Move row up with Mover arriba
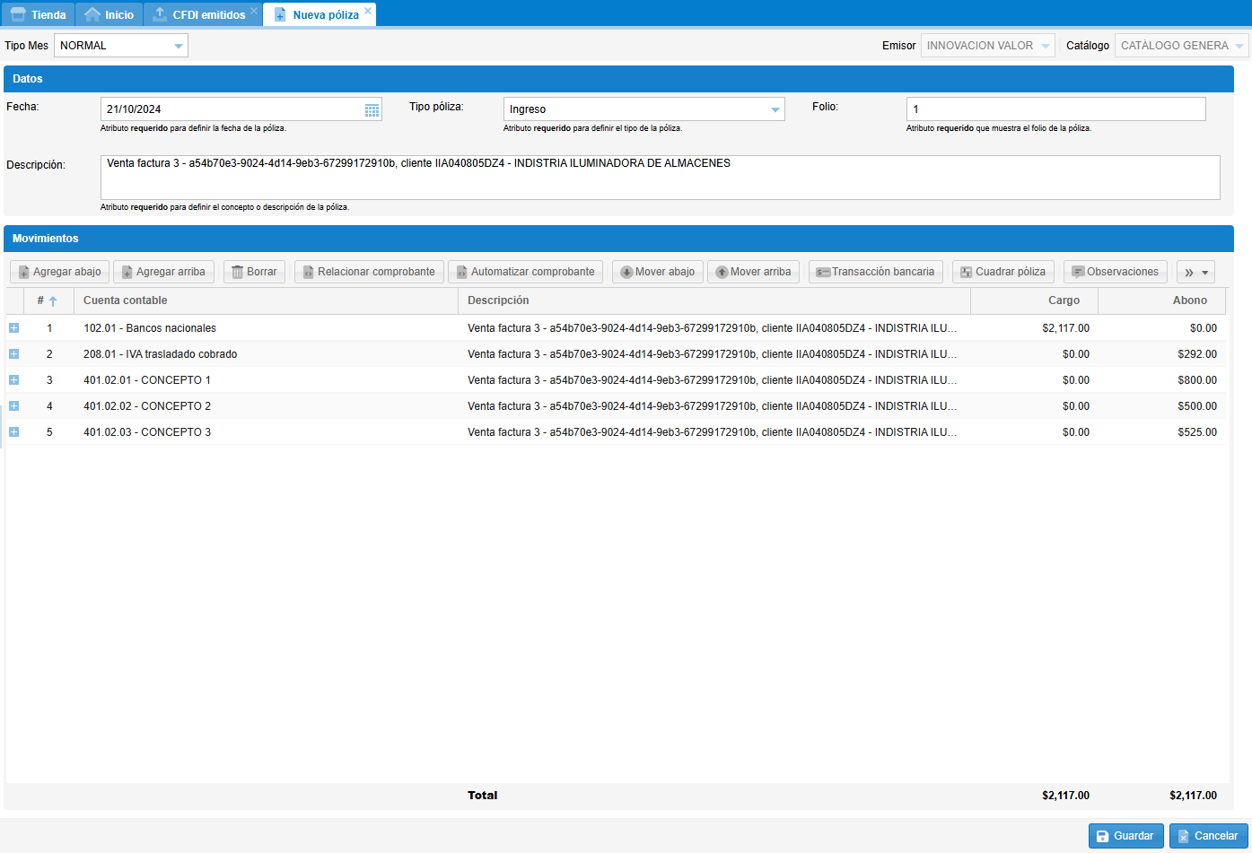The width and height of the screenshot is (1252, 853). pyautogui.click(x=753, y=272)
